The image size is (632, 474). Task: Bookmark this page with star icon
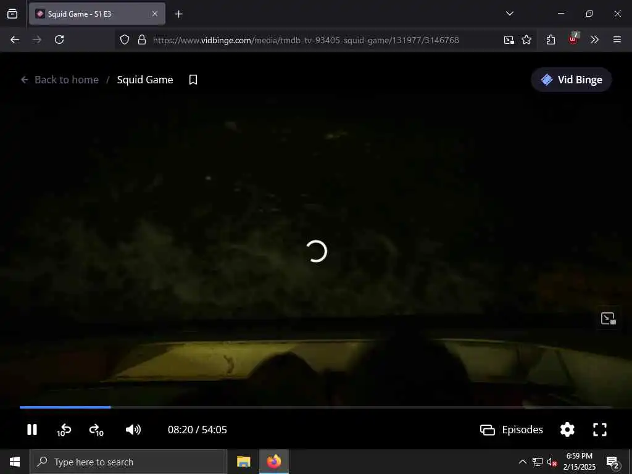526,39
